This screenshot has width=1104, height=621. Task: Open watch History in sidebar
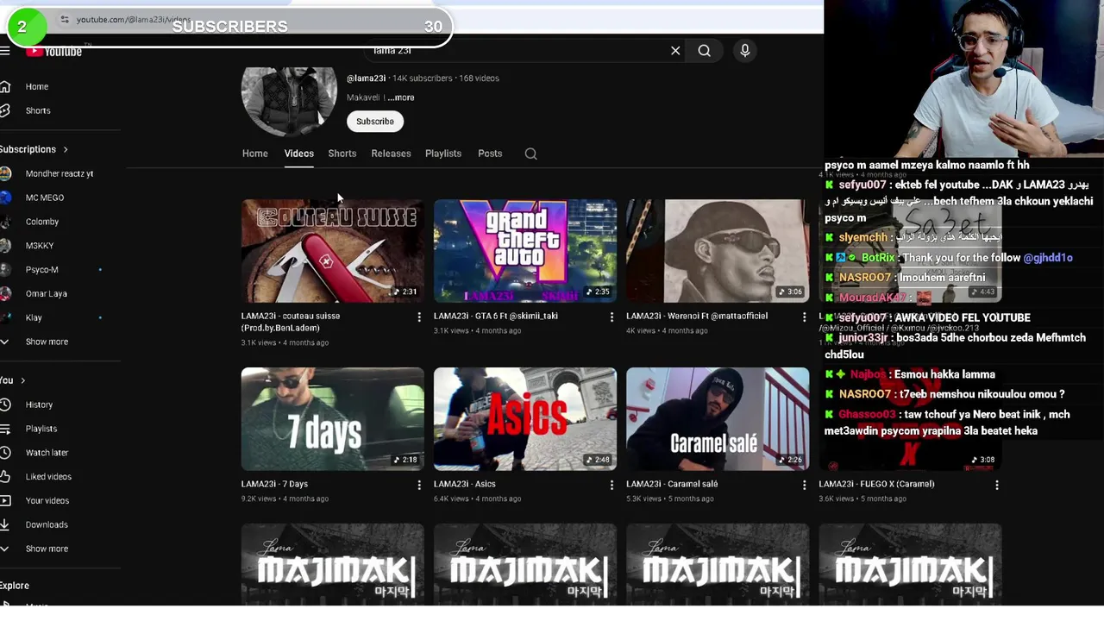point(39,405)
